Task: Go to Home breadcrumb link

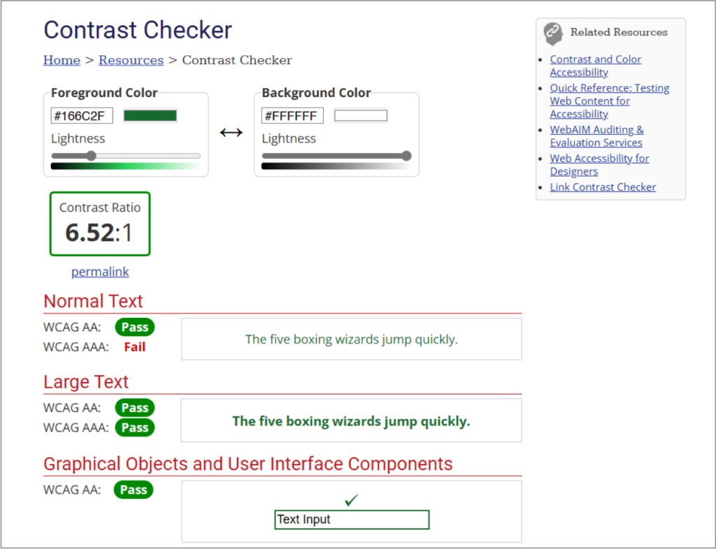Action: [x=62, y=60]
